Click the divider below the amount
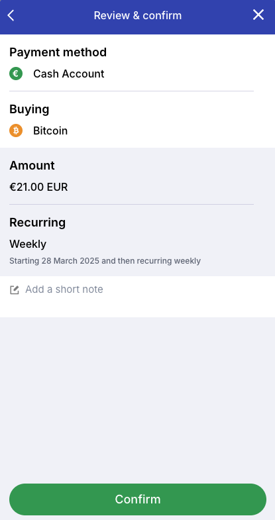275x520 pixels. click(131, 204)
